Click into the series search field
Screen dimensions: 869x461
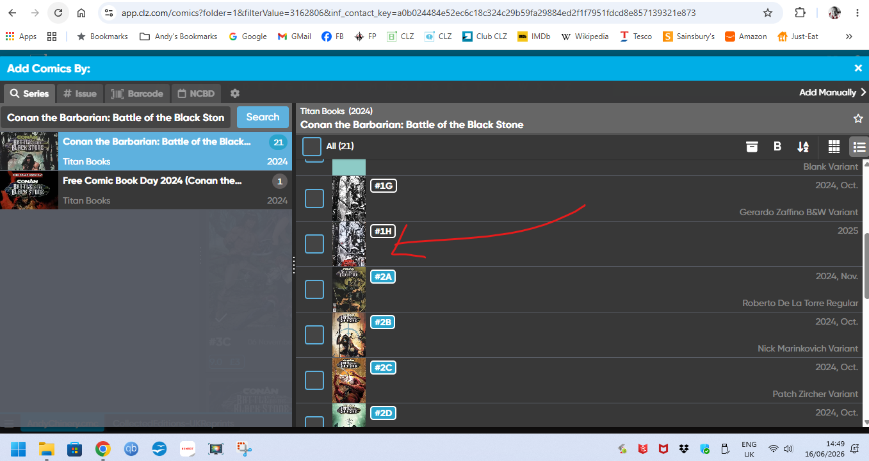117,117
